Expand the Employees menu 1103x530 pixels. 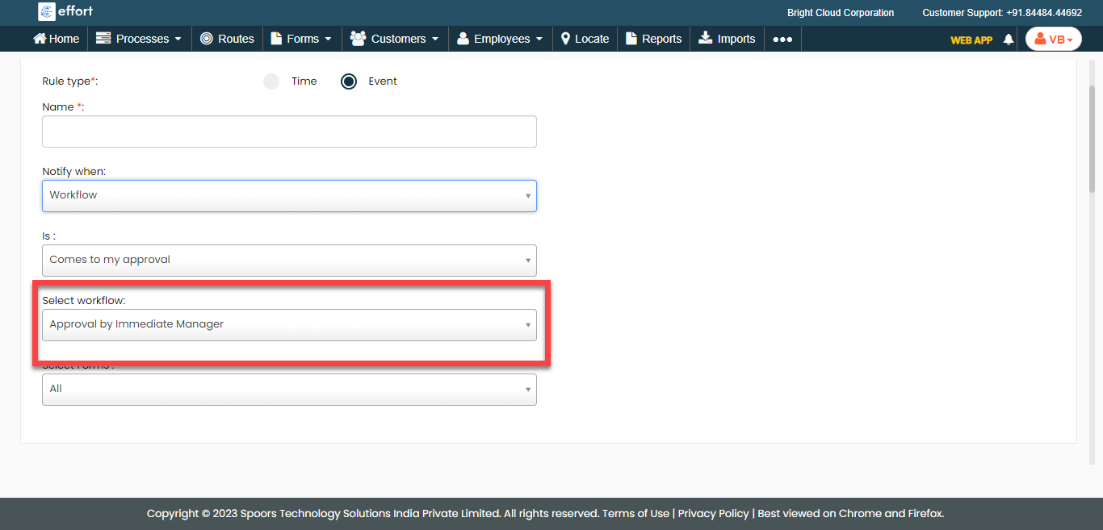pyautogui.click(x=500, y=39)
